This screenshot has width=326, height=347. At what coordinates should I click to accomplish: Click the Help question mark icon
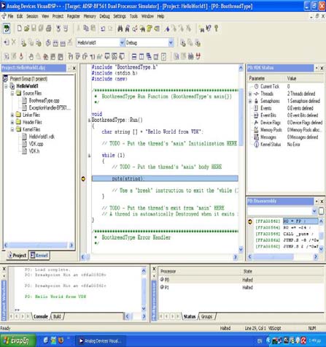click(x=216, y=28)
